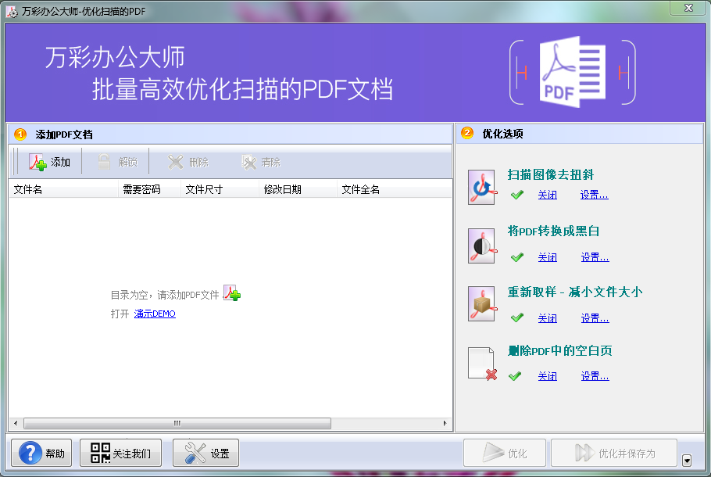Click 关闭 for the resample option
Image resolution: width=711 pixels, height=477 pixels.
point(548,317)
